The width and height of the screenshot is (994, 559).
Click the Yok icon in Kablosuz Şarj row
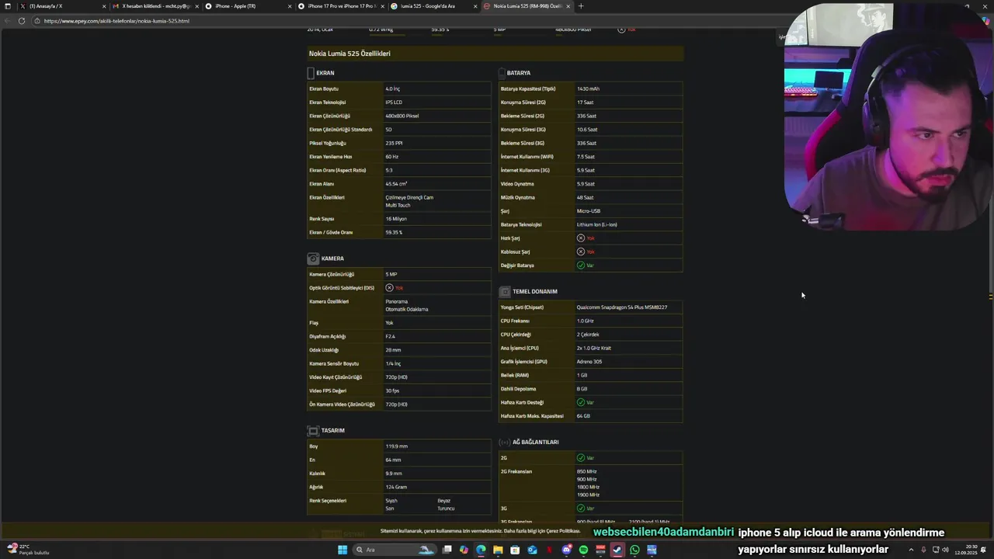pos(581,252)
